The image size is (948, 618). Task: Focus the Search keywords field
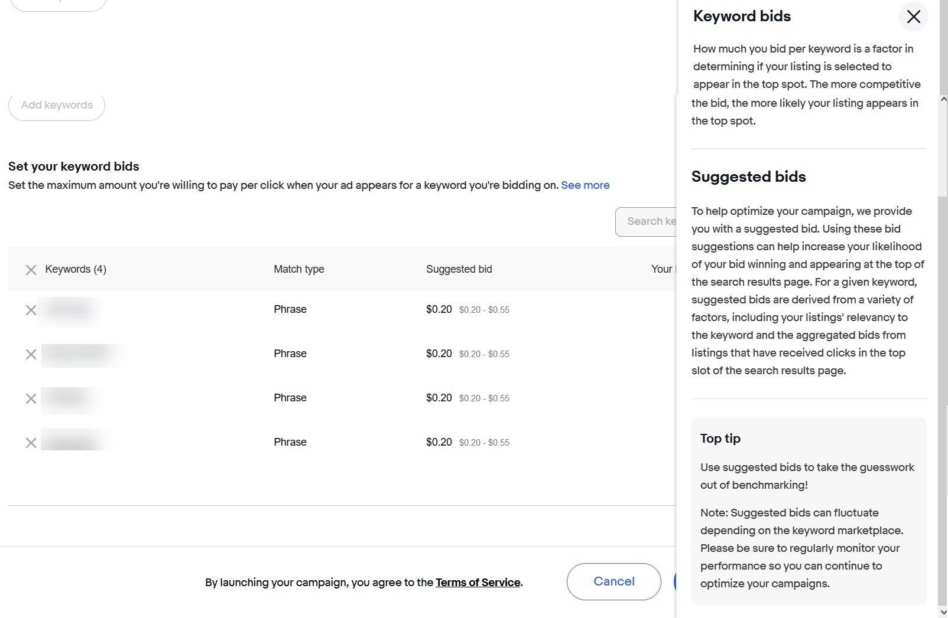[x=647, y=221]
